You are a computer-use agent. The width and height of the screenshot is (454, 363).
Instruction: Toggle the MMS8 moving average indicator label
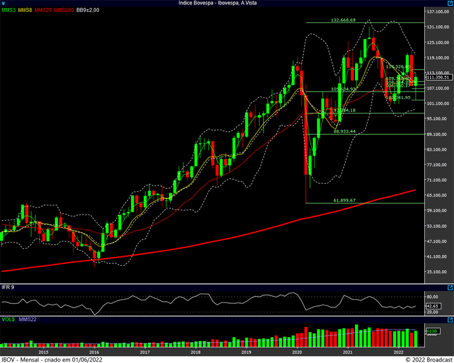coord(26,11)
